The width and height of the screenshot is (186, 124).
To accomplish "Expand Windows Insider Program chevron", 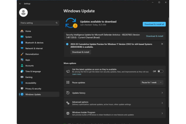I will [162, 113].
